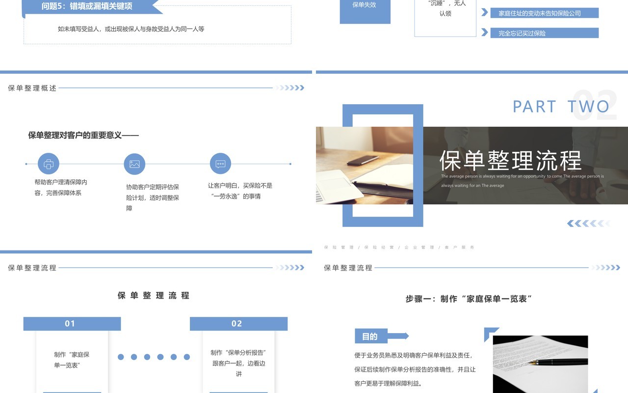Select the heading 保单整理对客户的重要意义——
Viewport: 628px width, 393px height.
(x=83, y=135)
